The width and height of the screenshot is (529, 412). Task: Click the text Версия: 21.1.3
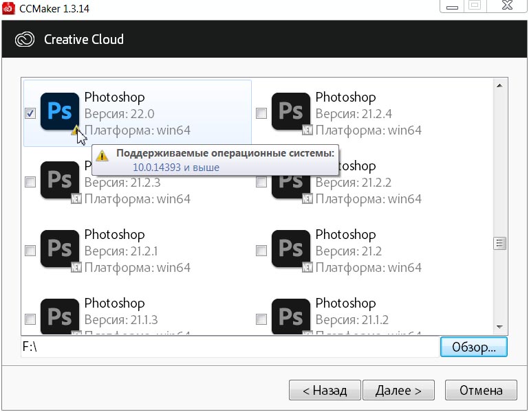[121, 320]
